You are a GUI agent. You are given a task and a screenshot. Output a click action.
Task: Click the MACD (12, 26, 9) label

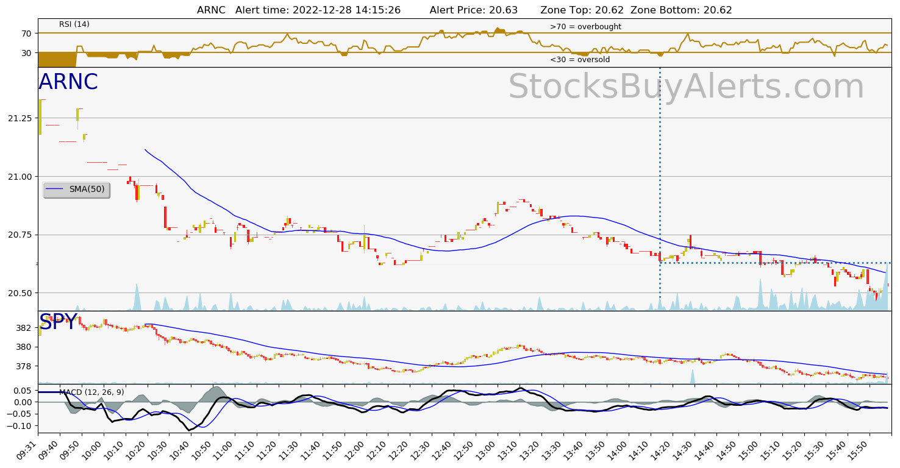click(91, 392)
